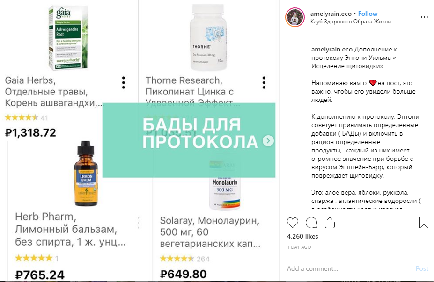Like the post with heart icon
434x282 pixels.
pos(293,223)
